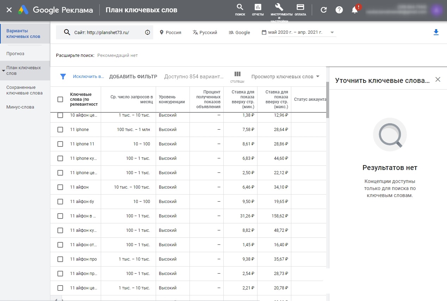Click the Google Ads logo

(23, 10)
